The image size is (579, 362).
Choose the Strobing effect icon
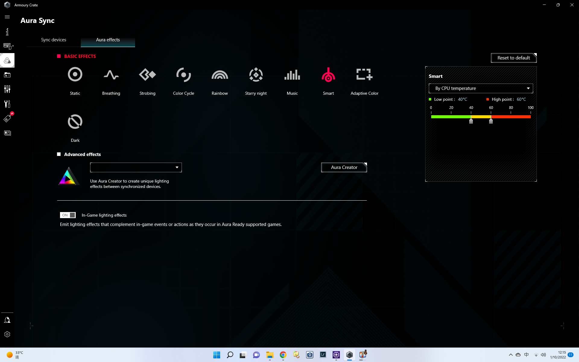147,75
